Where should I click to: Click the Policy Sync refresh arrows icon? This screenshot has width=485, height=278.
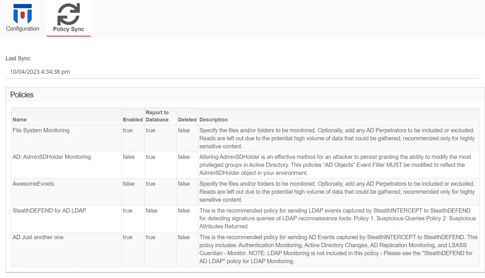point(68,14)
